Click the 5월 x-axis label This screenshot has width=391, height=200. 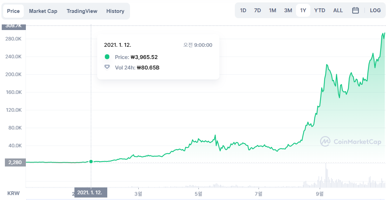198,194
